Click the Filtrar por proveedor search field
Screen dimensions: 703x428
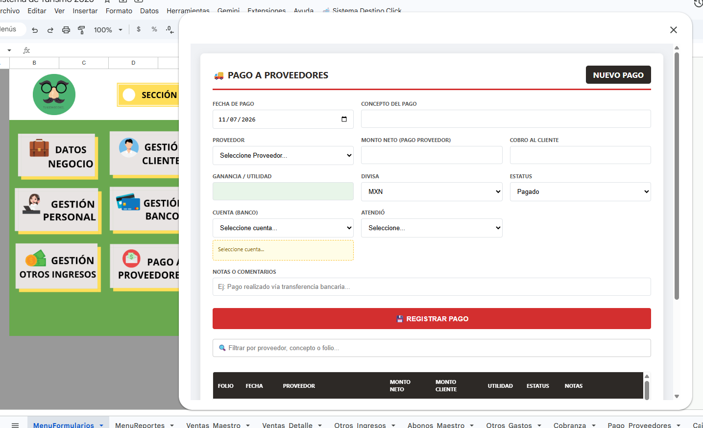coord(432,348)
